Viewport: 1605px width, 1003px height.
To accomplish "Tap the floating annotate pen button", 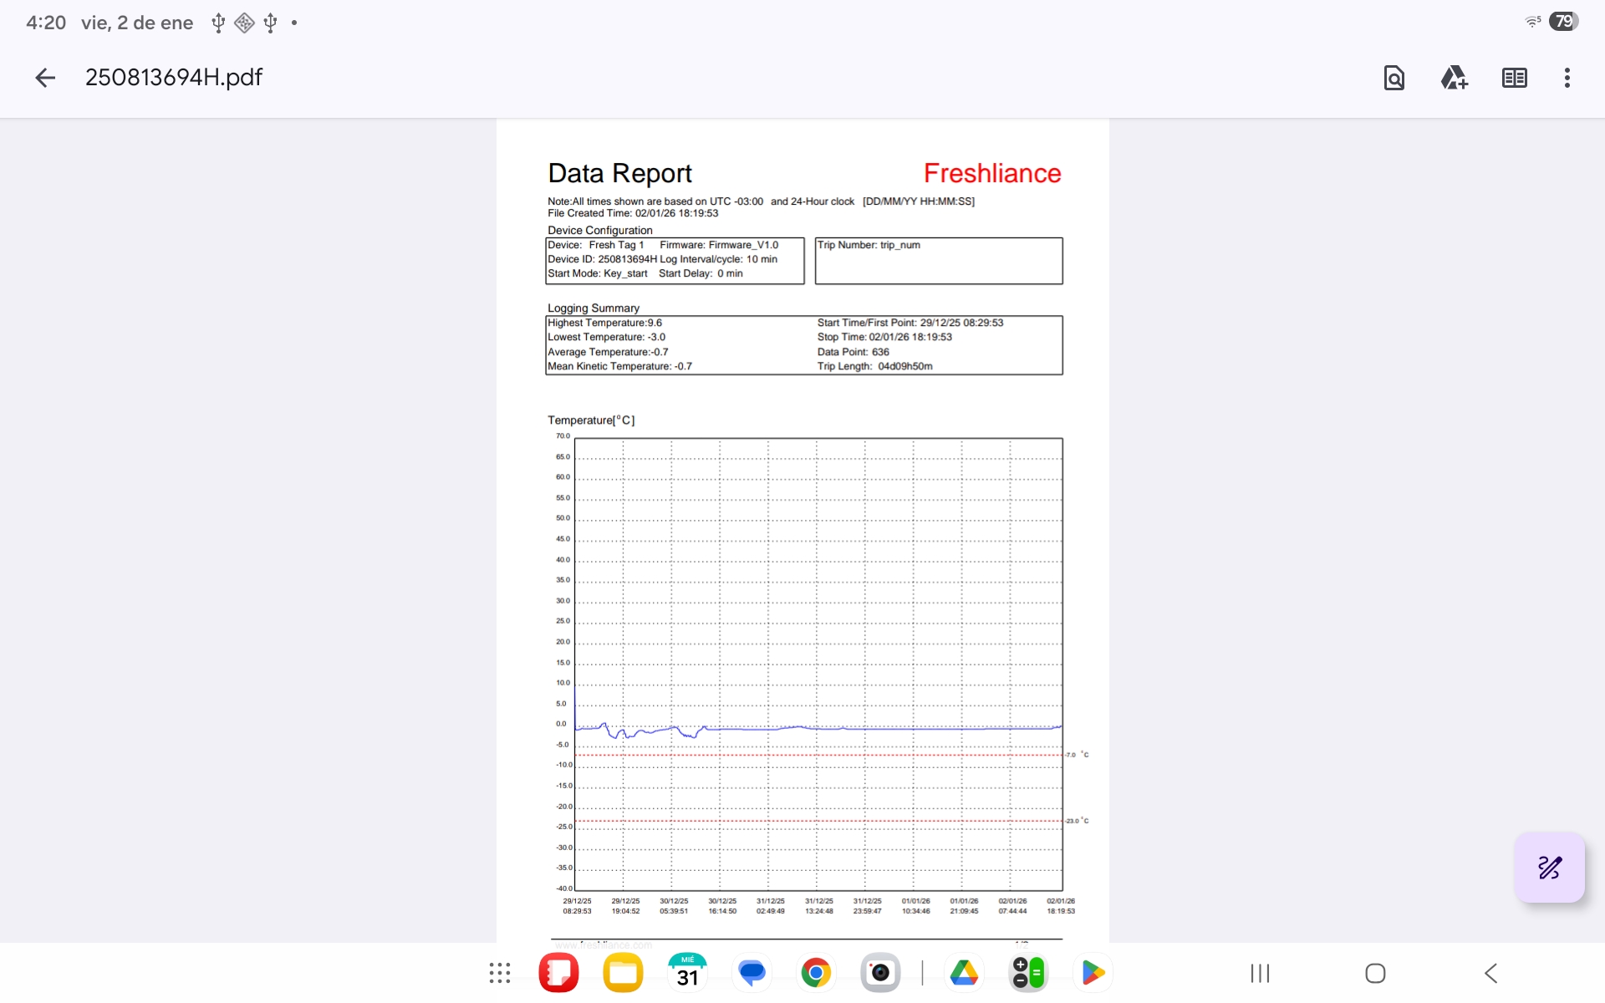I will (1549, 868).
